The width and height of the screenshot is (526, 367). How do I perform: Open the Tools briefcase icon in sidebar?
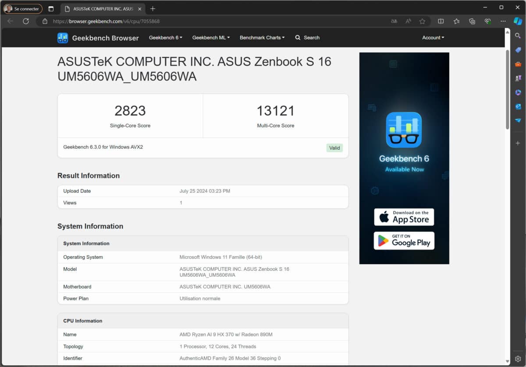518,64
